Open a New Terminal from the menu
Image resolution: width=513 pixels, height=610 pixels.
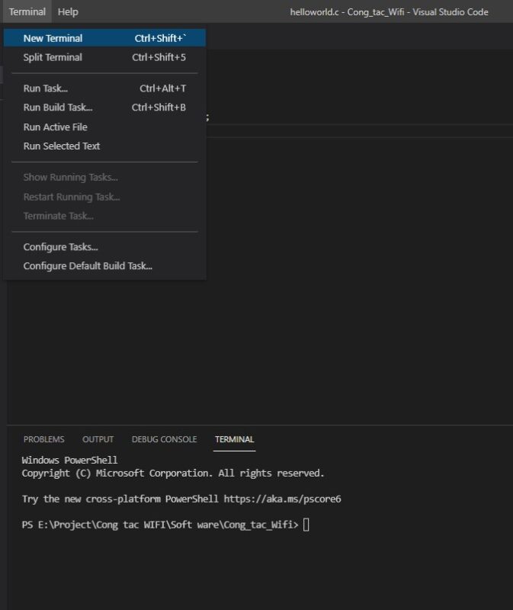[x=53, y=37]
